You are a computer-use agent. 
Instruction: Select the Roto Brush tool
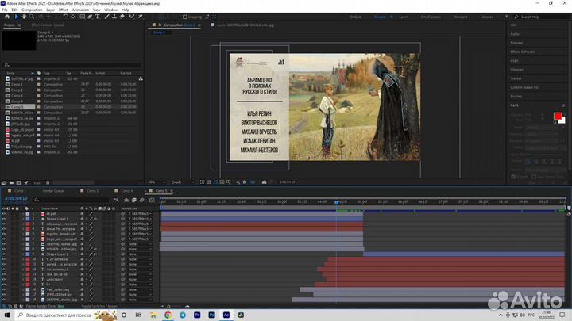point(132,17)
